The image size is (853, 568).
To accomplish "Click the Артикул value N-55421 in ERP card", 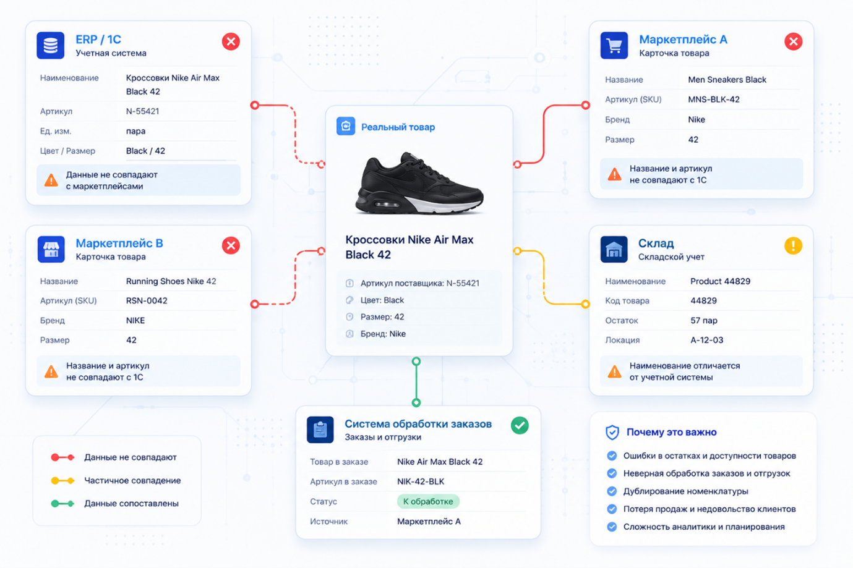I will pyautogui.click(x=143, y=111).
